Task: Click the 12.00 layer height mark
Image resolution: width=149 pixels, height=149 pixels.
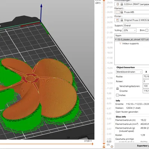Action: pyautogui.click(x=110, y=83)
